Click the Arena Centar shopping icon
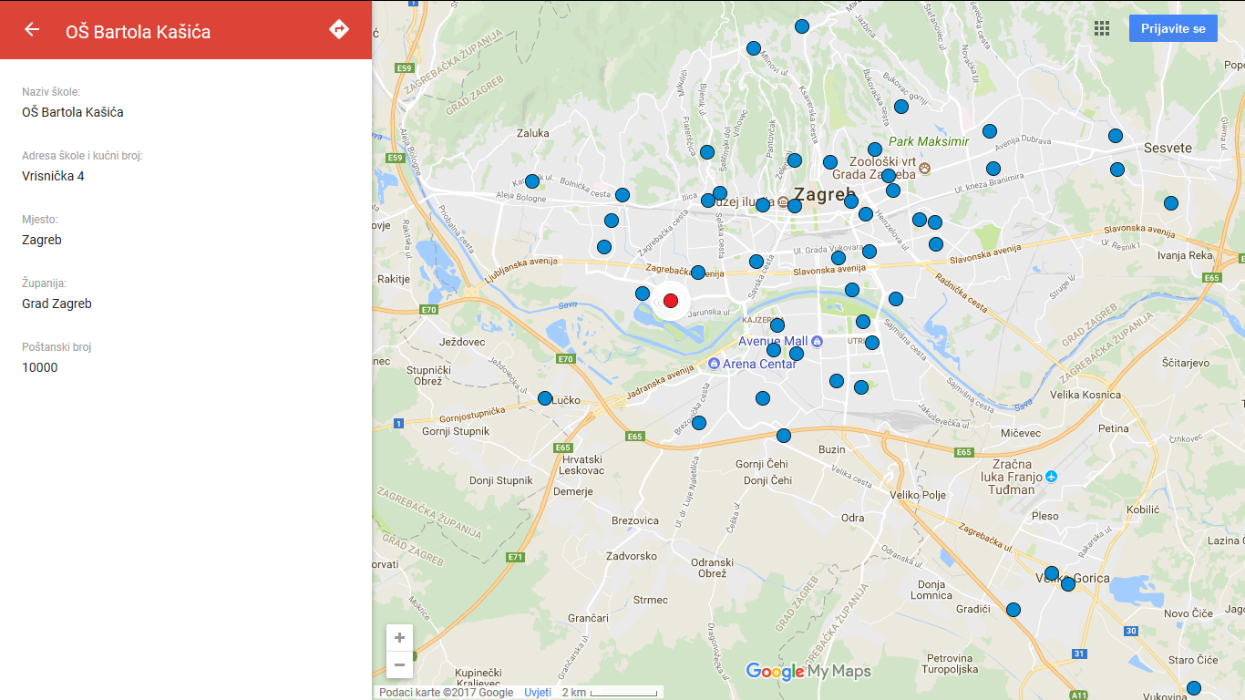The image size is (1245, 700). (x=714, y=364)
